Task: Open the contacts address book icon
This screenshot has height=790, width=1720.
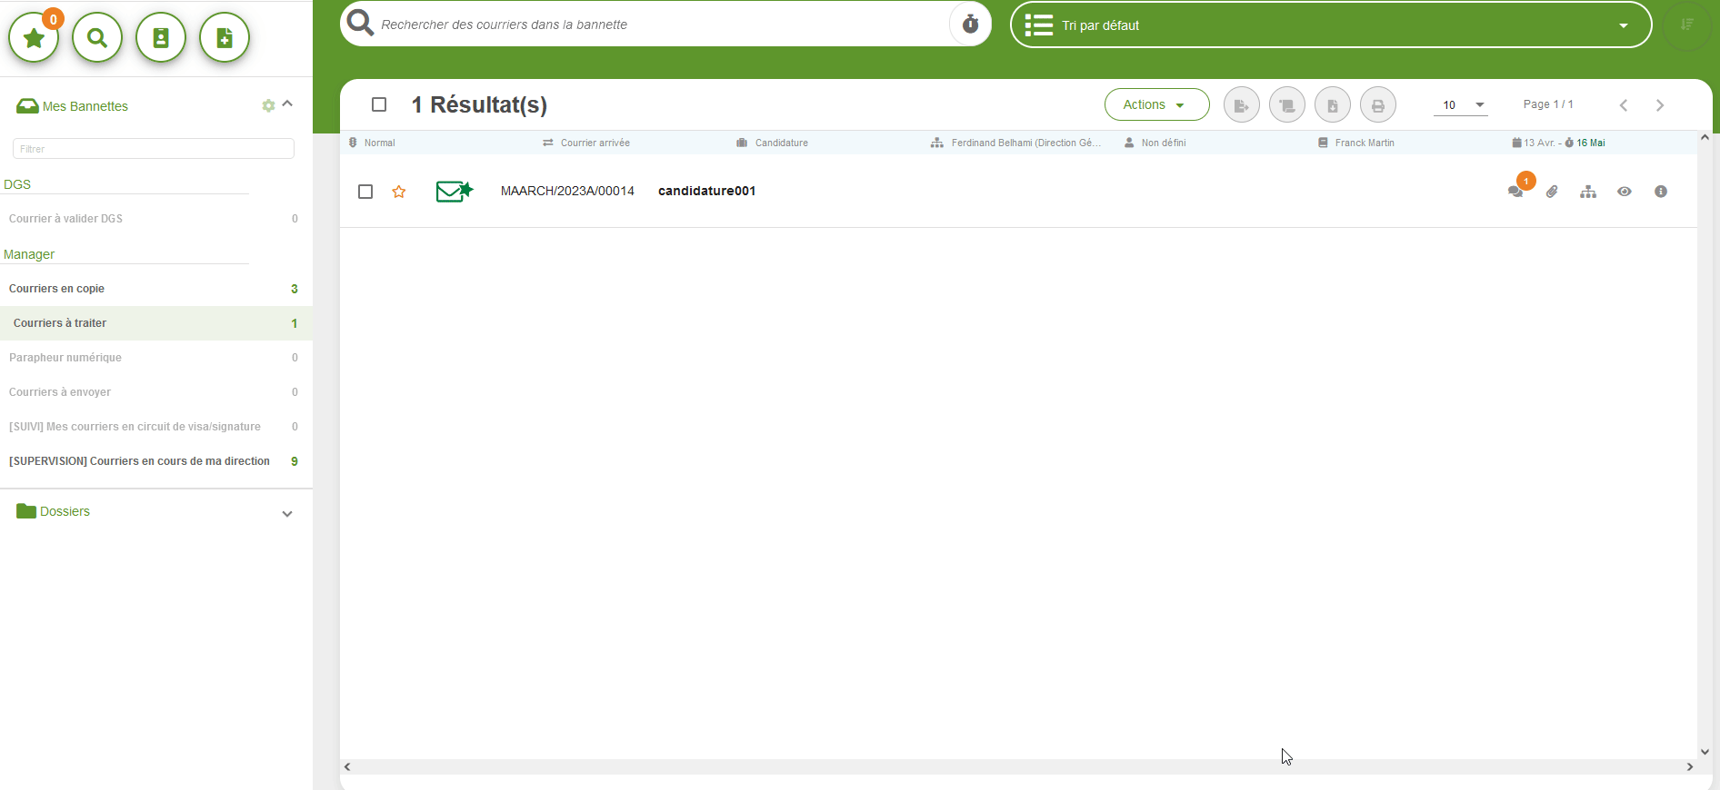Action: click(x=161, y=38)
